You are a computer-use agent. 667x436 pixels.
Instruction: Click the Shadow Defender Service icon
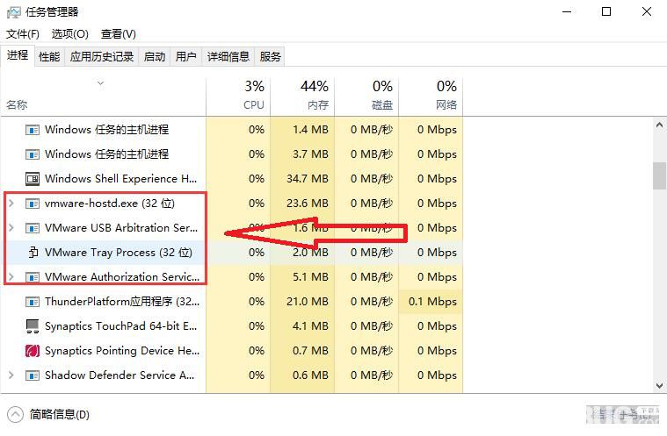click(x=33, y=375)
